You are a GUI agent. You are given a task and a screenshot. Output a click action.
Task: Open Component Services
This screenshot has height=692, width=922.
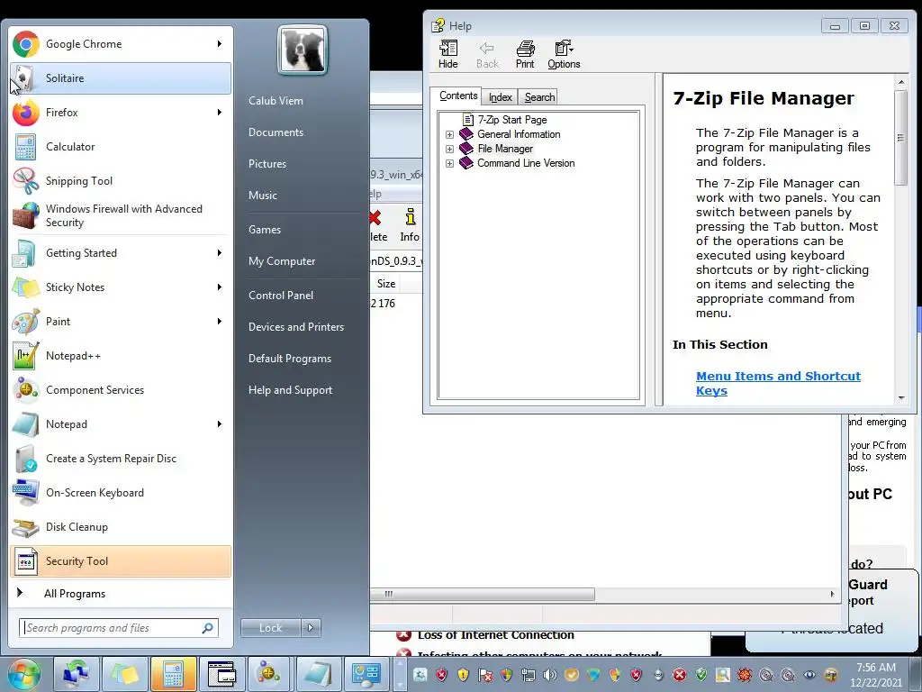pyautogui.click(x=121, y=389)
